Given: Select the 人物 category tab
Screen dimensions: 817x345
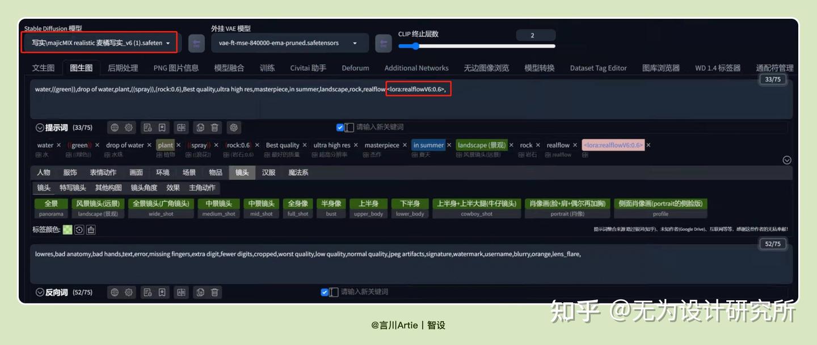Looking at the screenshot, I should [44, 172].
